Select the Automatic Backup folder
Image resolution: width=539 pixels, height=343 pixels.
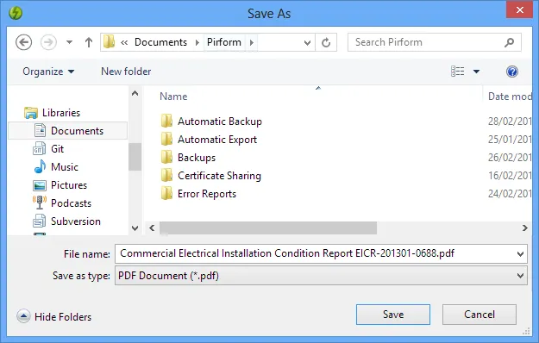[220, 122]
